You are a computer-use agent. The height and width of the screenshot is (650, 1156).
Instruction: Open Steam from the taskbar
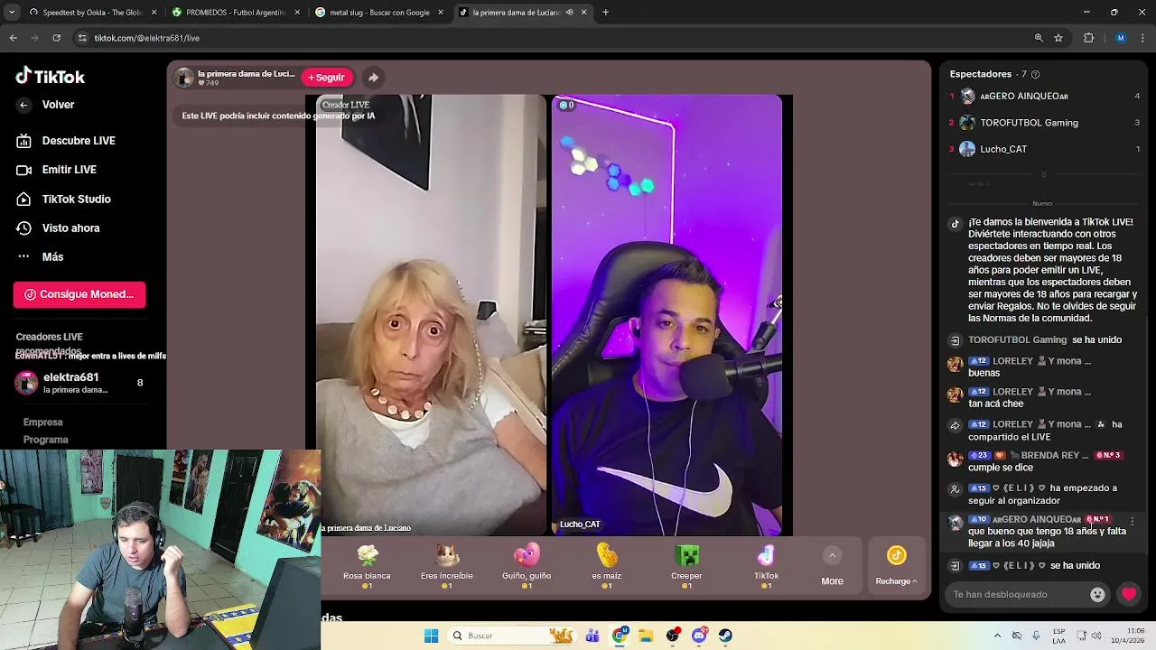click(725, 636)
